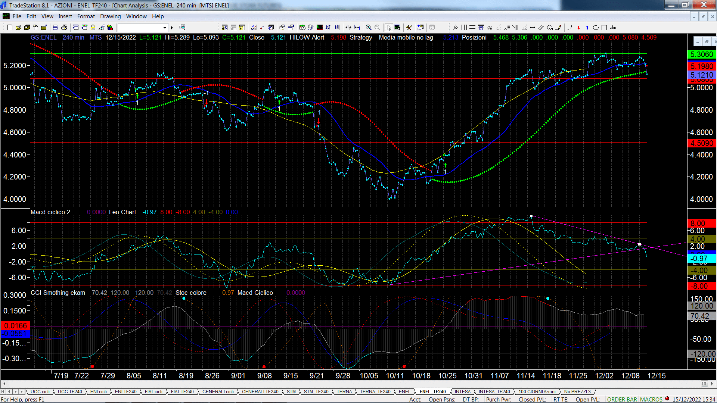Click the Print icon in toolbar
717x403 pixels.
coord(64,28)
